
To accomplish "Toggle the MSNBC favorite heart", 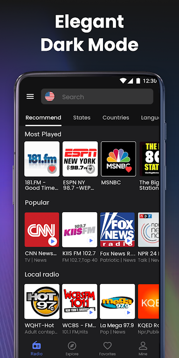I will (x=129, y=169).
